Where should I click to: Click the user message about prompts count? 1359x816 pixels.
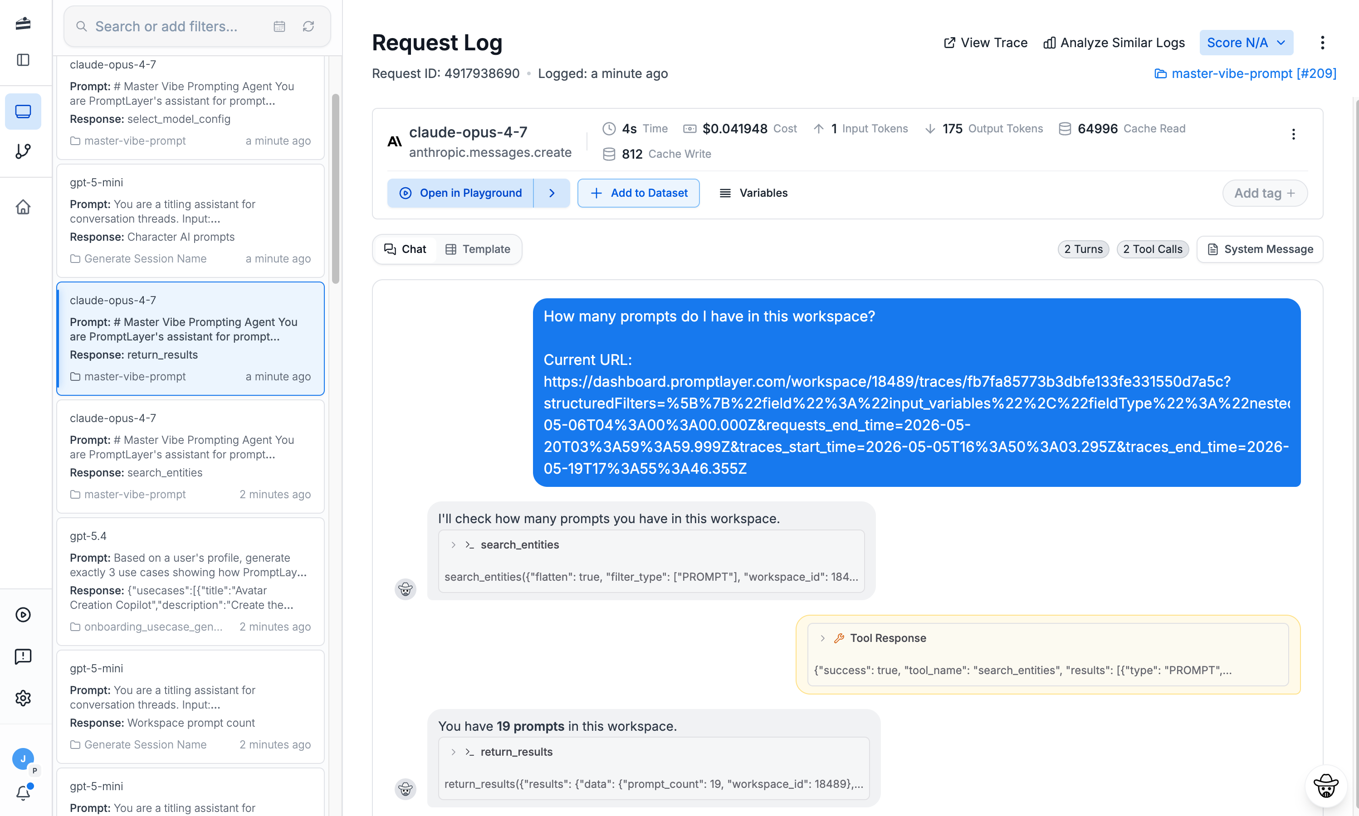(917, 392)
